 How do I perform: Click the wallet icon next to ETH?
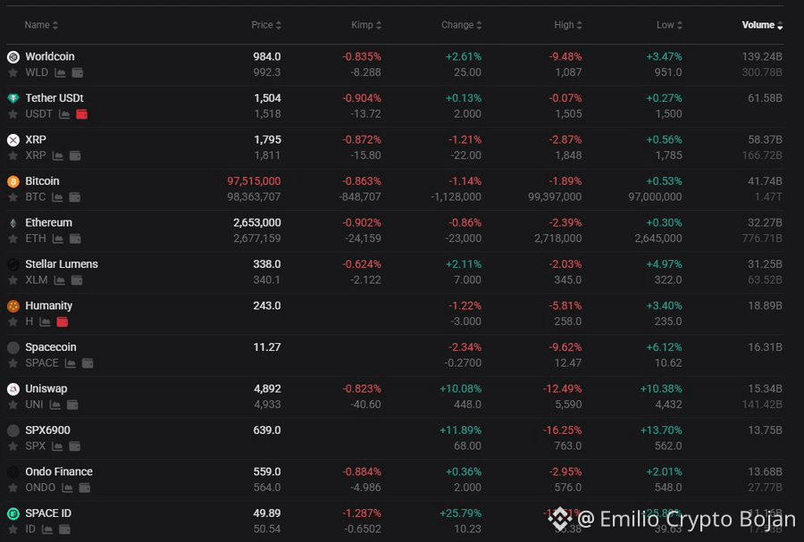click(x=75, y=238)
